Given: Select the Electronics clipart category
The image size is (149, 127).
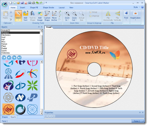Looking at the screenshot, I should tap(20, 35).
